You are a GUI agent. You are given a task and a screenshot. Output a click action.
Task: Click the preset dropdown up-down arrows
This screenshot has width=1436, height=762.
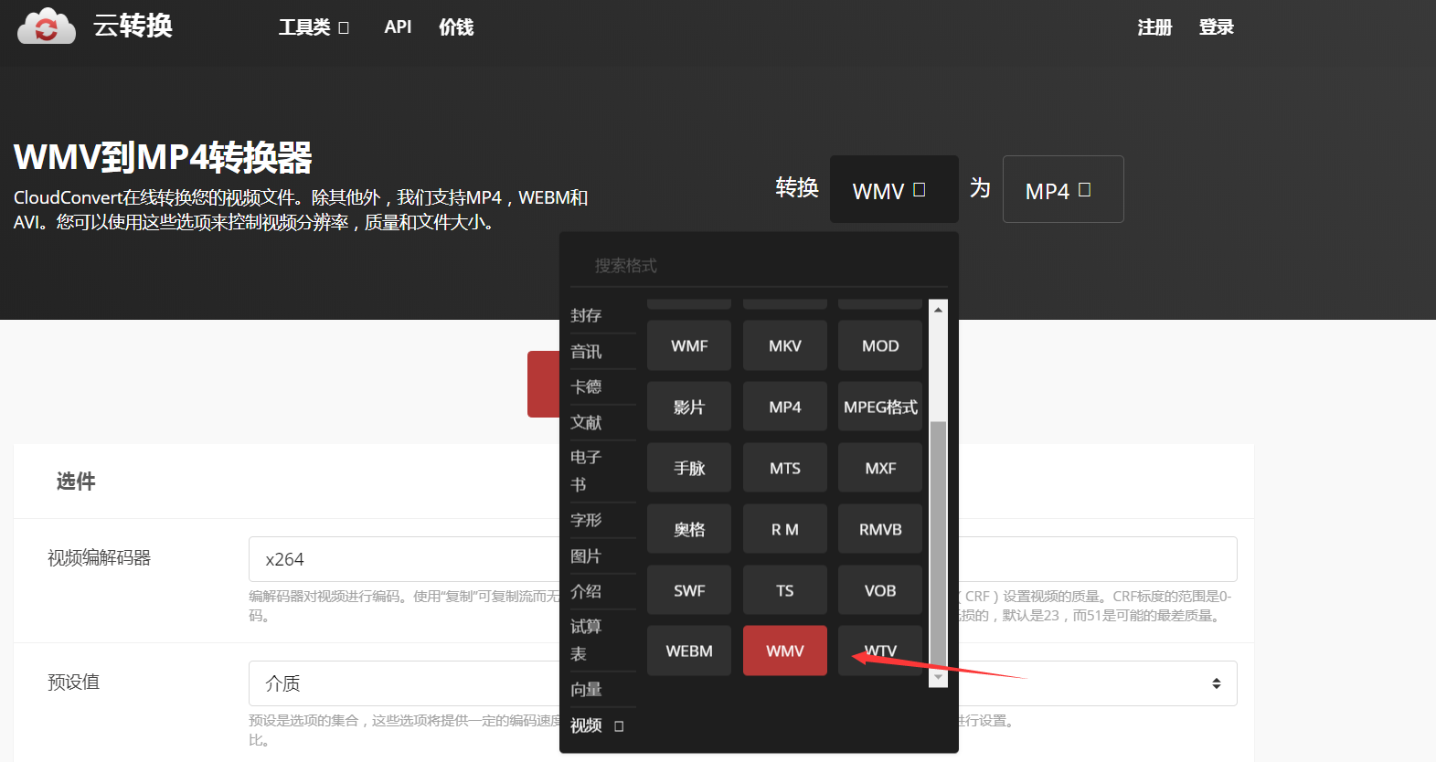click(x=1217, y=683)
